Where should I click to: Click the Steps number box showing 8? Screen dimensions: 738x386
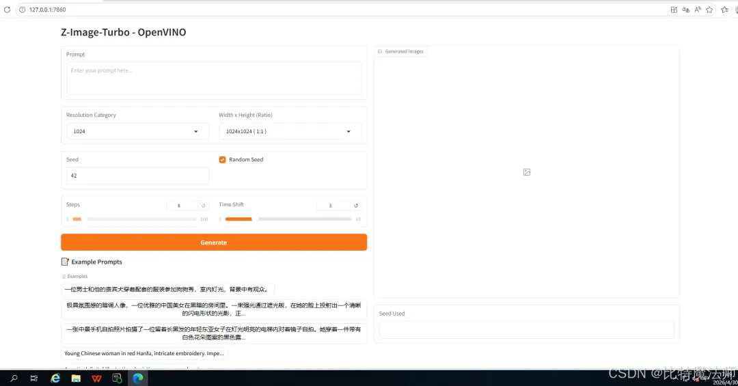[x=182, y=206]
